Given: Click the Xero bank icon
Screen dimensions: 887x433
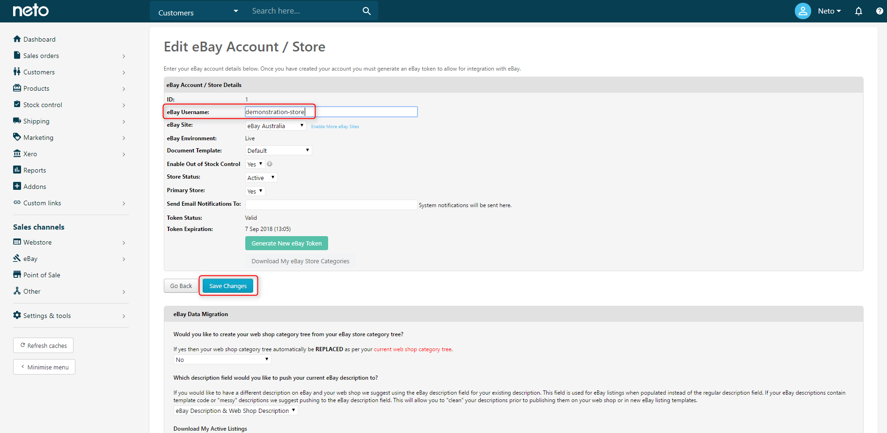Looking at the screenshot, I should [x=17, y=153].
